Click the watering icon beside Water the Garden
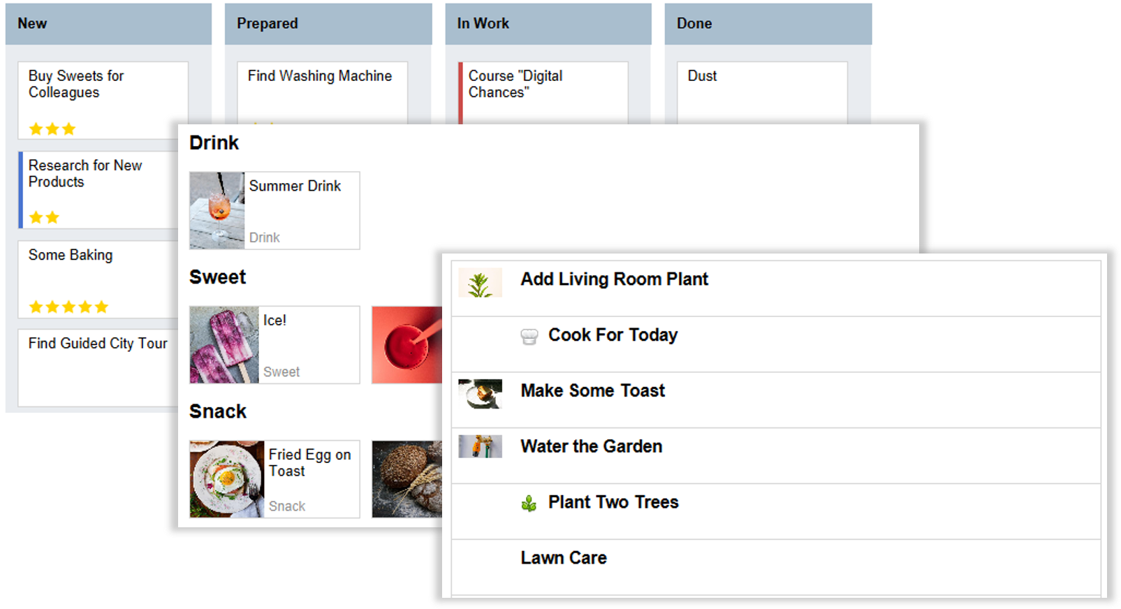This screenshot has width=1121, height=609. [x=480, y=446]
